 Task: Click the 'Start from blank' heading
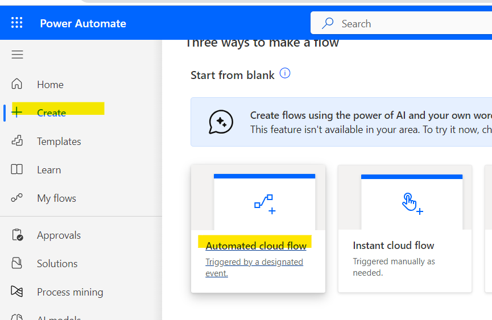point(233,75)
